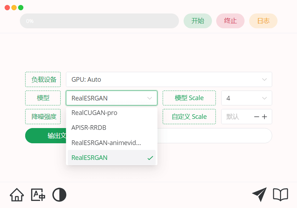Open the book documentation icon
Viewport: 297px width, 208px height.
click(281, 195)
